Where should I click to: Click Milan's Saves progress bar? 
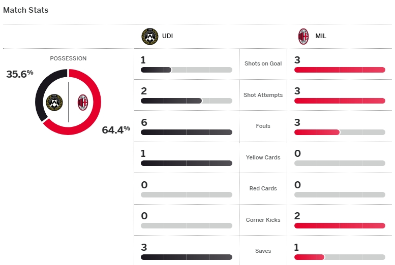click(x=340, y=257)
